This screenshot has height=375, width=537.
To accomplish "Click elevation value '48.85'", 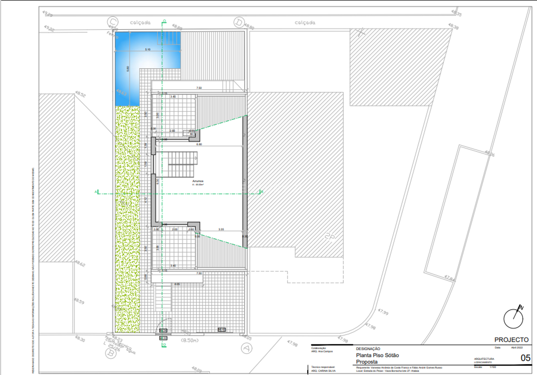I will (x=177, y=27).
